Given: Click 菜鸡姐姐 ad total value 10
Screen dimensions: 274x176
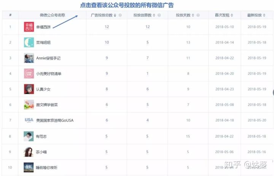Looking at the screenshot, I should click(107, 43).
